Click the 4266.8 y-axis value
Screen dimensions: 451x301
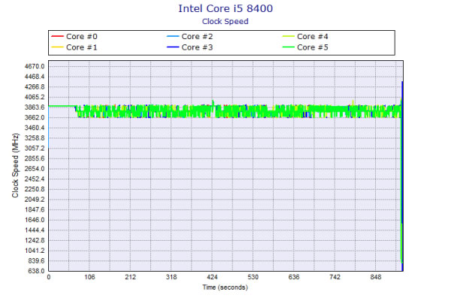(x=35, y=87)
